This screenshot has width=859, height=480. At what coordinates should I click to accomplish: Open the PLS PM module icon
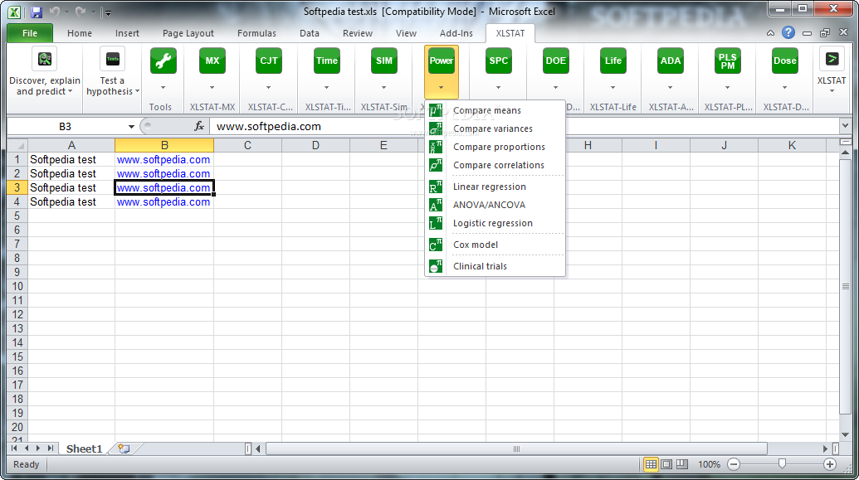coord(728,61)
